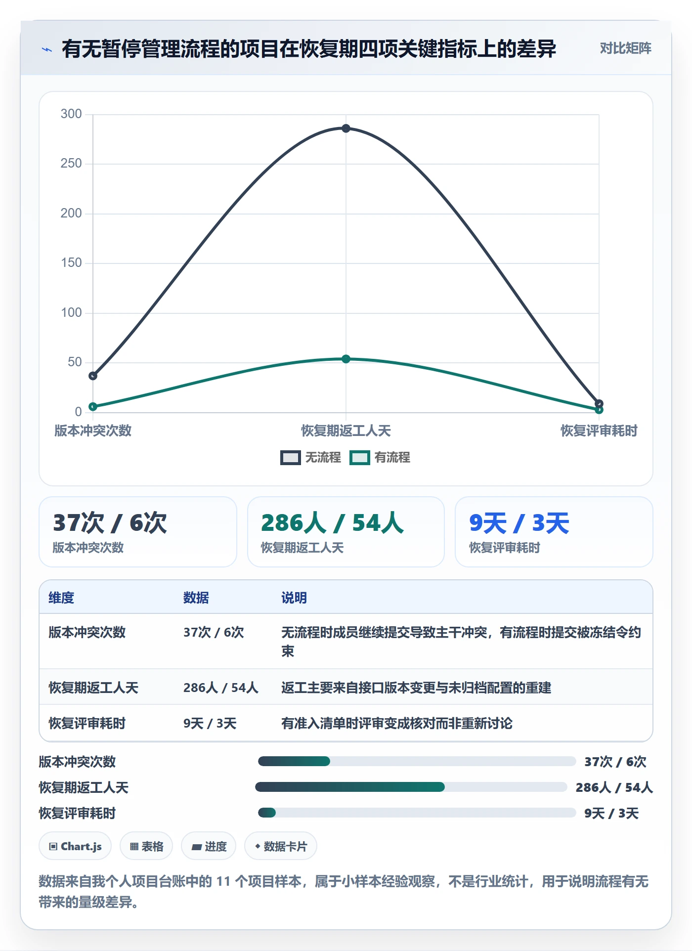Toggle the 无流程 legend swatch

(x=290, y=458)
